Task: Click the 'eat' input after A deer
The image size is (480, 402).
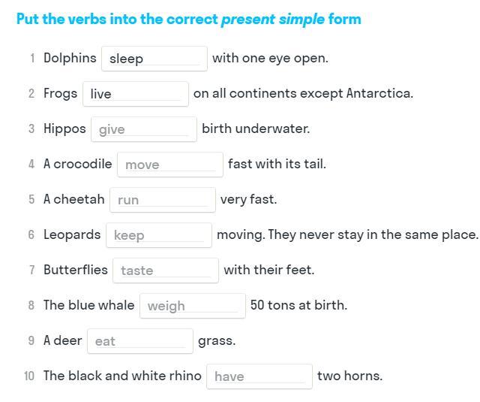Action: point(140,341)
